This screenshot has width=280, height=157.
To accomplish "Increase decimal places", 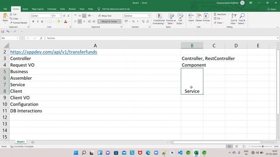I will point(143,21).
